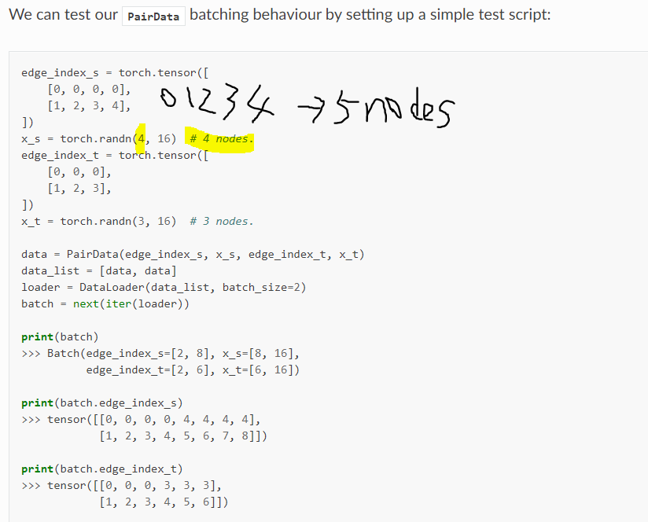Click the PairData inline code label
This screenshot has height=522, width=648.
[153, 17]
